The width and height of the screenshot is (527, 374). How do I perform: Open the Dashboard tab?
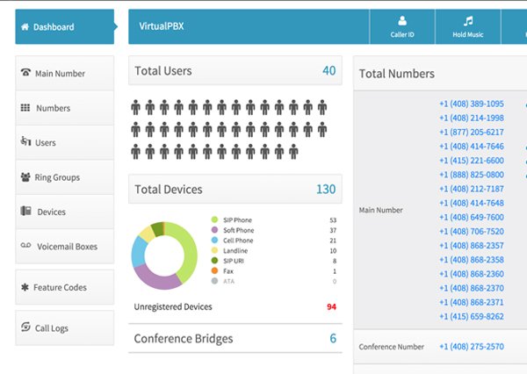point(64,26)
